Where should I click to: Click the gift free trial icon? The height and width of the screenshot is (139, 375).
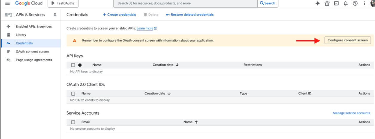point(327,4)
